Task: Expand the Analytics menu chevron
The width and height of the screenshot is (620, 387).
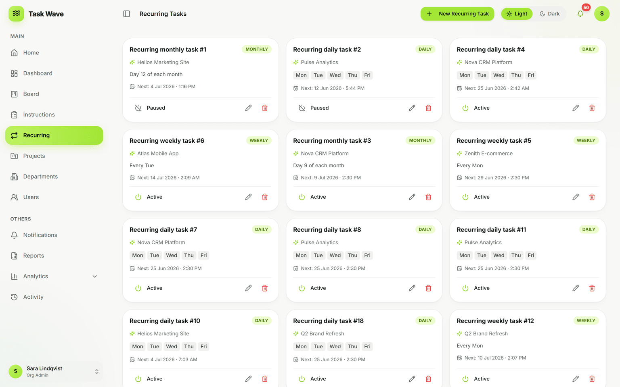Action: (95, 276)
